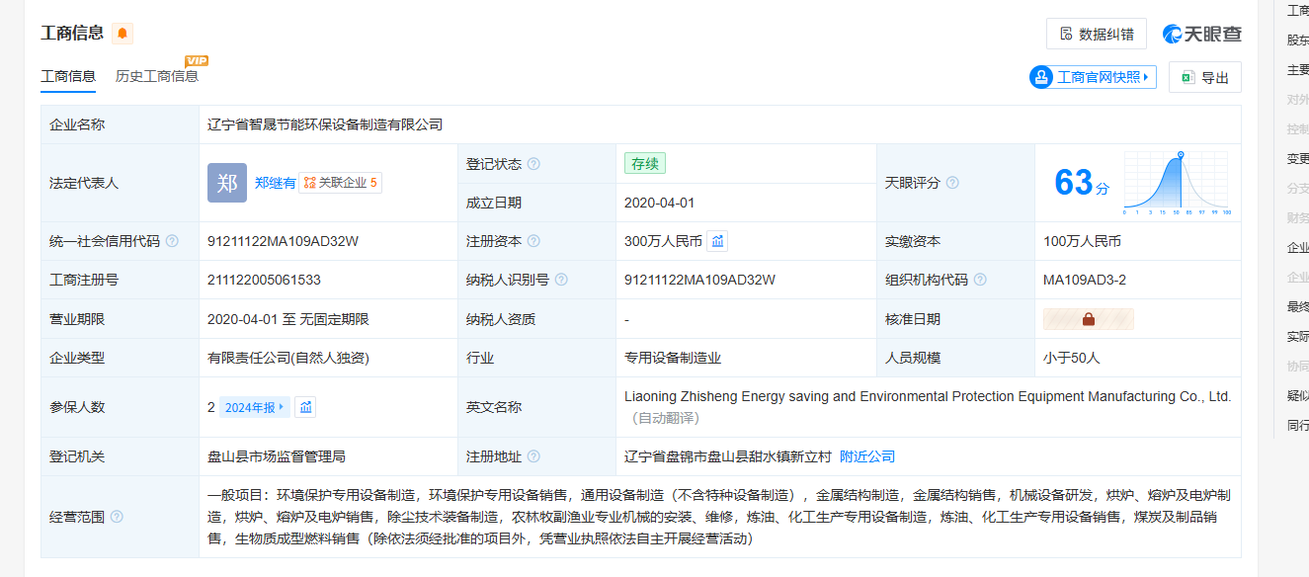
Task: Click the orange bell alert icon
Action: coord(123,34)
